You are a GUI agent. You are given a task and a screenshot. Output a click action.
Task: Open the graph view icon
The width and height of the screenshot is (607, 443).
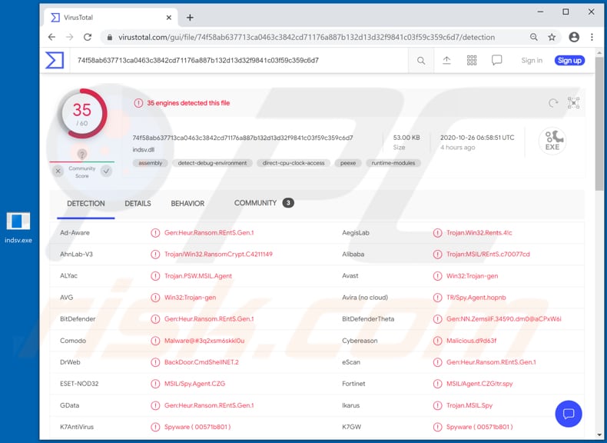point(573,103)
